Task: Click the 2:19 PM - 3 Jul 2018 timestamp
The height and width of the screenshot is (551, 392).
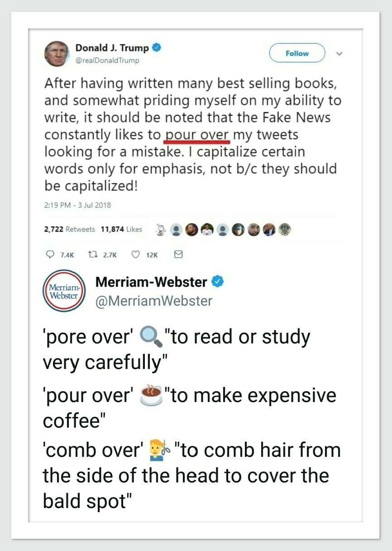Action: point(77,205)
